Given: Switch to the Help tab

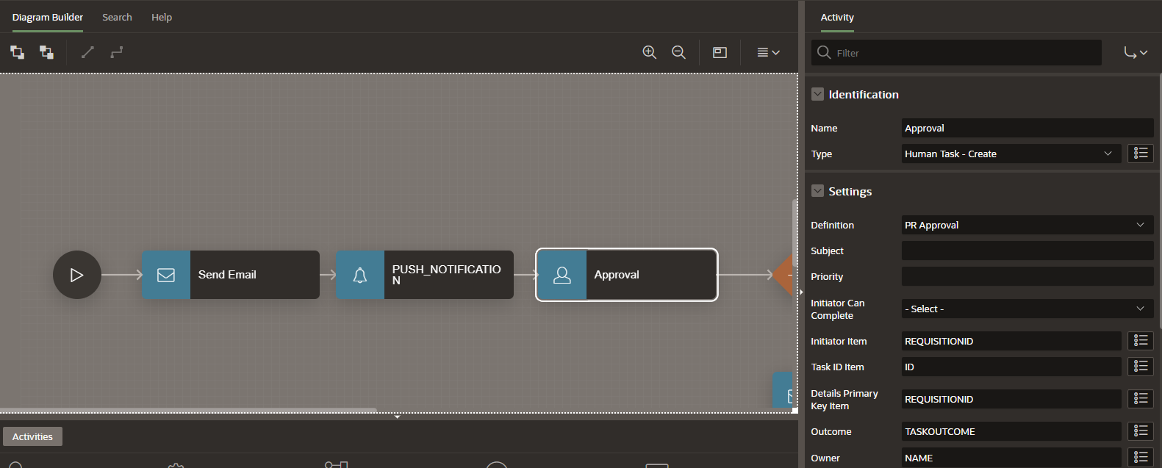Looking at the screenshot, I should point(162,17).
